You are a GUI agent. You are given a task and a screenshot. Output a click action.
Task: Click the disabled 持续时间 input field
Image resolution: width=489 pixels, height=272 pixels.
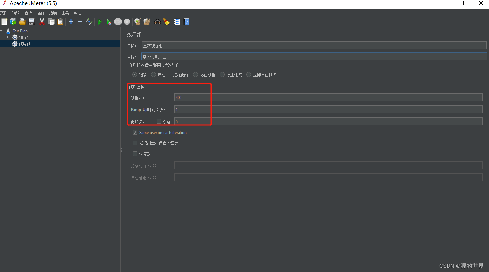point(328,165)
